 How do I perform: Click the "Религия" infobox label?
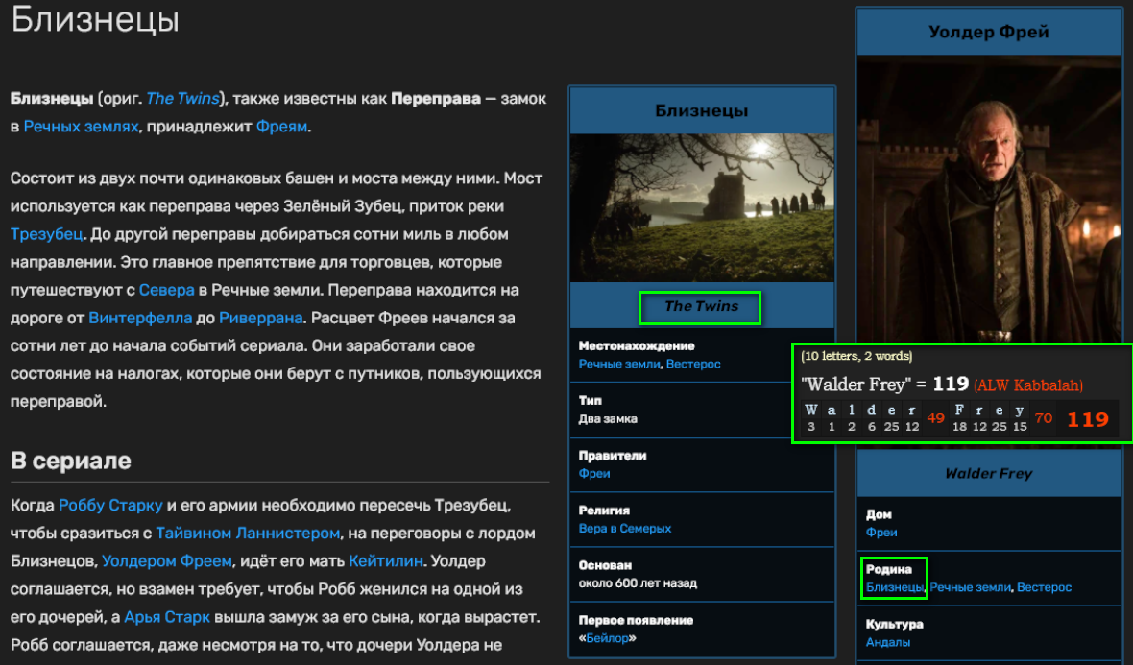pos(604,511)
